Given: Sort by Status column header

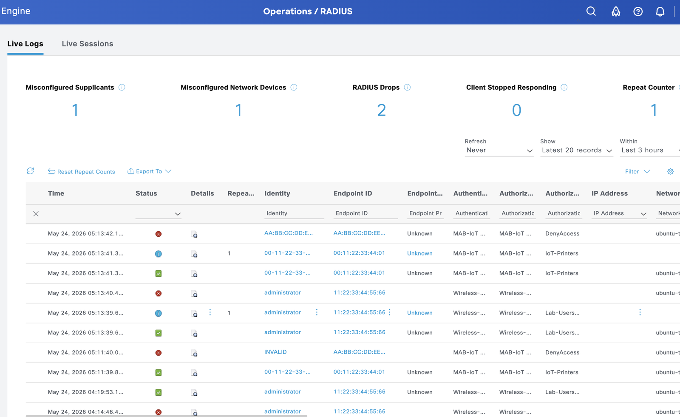Looking at the screenshot, I should (x=146, y=193).
